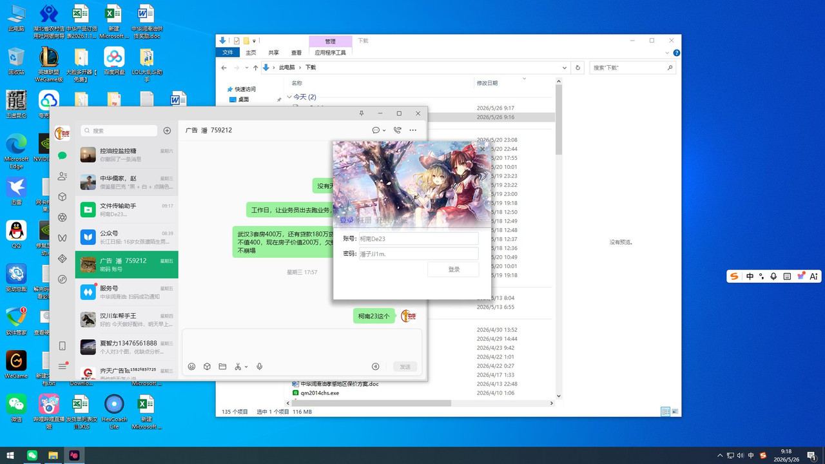Open the Microsoft Edge desktop shortcut

coord(16,150)
